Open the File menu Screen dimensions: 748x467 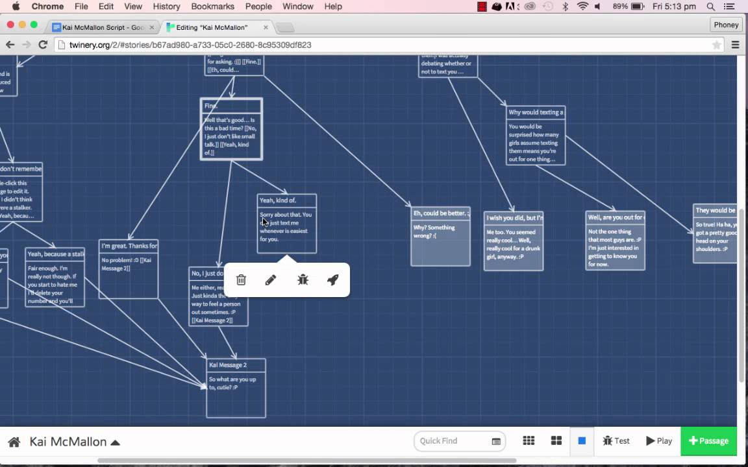(x=81, y=6)
